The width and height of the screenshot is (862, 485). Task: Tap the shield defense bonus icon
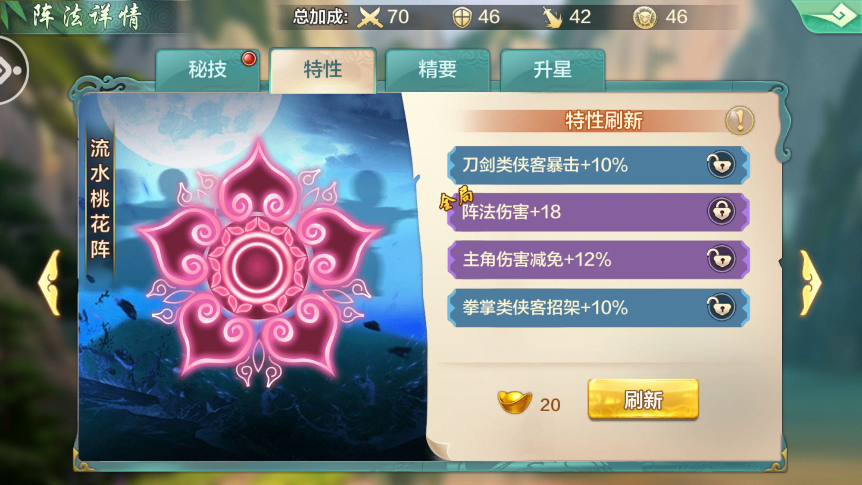click(462, 18)
